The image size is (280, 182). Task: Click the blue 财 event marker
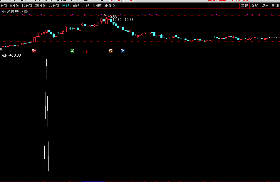[123, 51]
